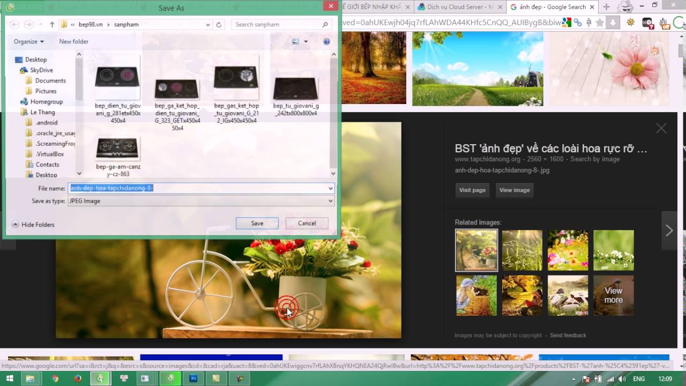This screenshot has height=386, width=686.
Task: Open File Explorer from taskbar
Action: click(x=30, y=378)
